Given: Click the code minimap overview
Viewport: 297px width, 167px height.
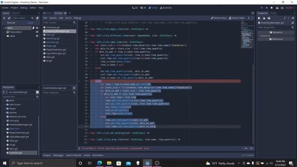Looking at the screenshot, I should point(247,34).
